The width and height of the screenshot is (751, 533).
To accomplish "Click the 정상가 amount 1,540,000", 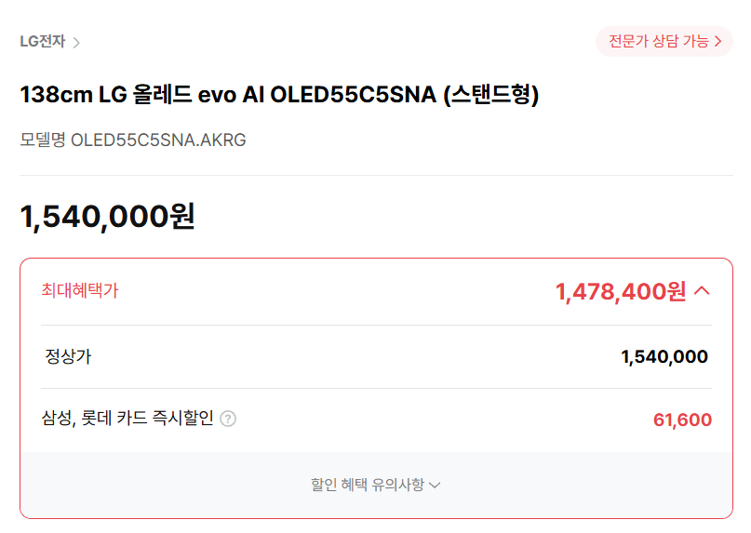I will [x=664, y=357].
